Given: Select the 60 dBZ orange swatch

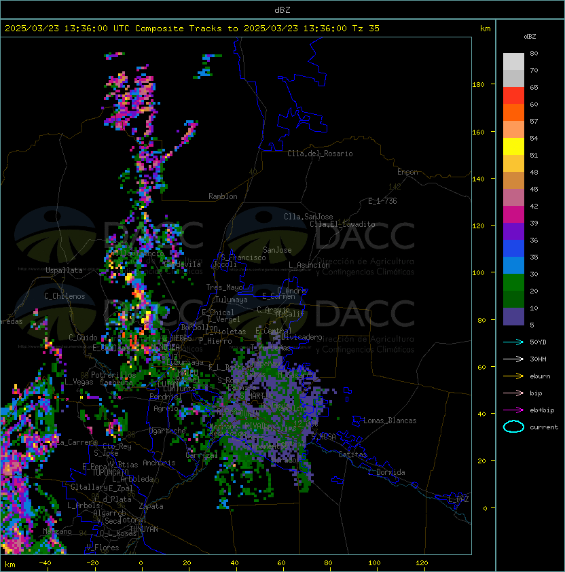Looking at the screenshot, I should (513, 112).
